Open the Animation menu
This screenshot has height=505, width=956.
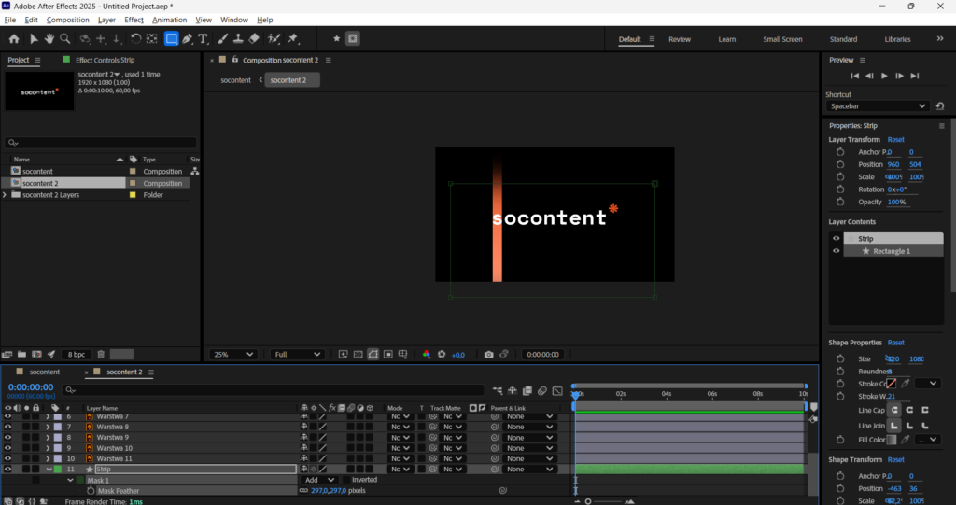[170, 21]
